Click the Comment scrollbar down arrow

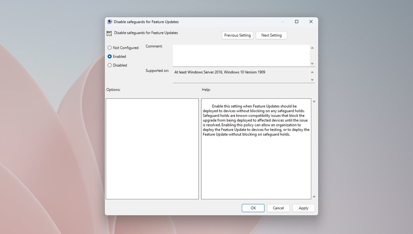[x=312, y=63]
